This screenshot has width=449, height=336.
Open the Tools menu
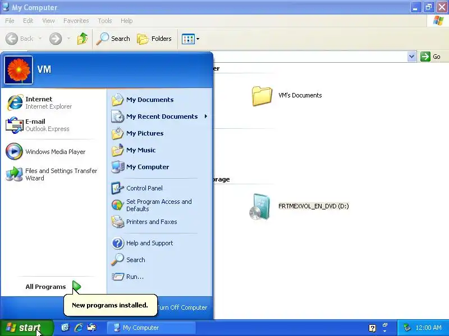point(104,21)
